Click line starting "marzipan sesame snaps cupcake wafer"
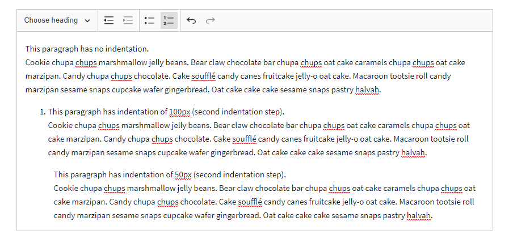This screenshot has width=513, height=247. click(203, 90)
